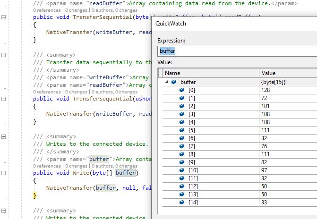Screen dimensions: 317x219
Task: Collapse the buffer array node in QuickWatch
Action: point(166,82)
